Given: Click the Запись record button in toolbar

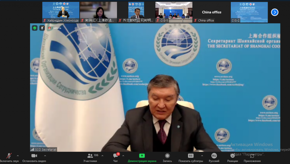Looking at the screenshot, I should [x=167, y=158].
